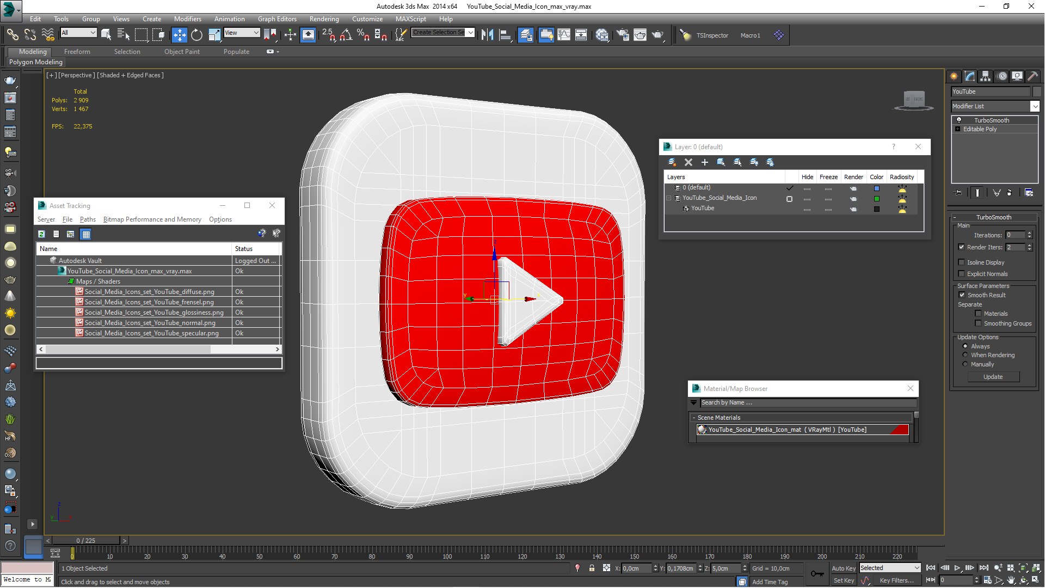1045x588 pixels.
Task: Open the Material Editor icon
Action: [602, 35]
